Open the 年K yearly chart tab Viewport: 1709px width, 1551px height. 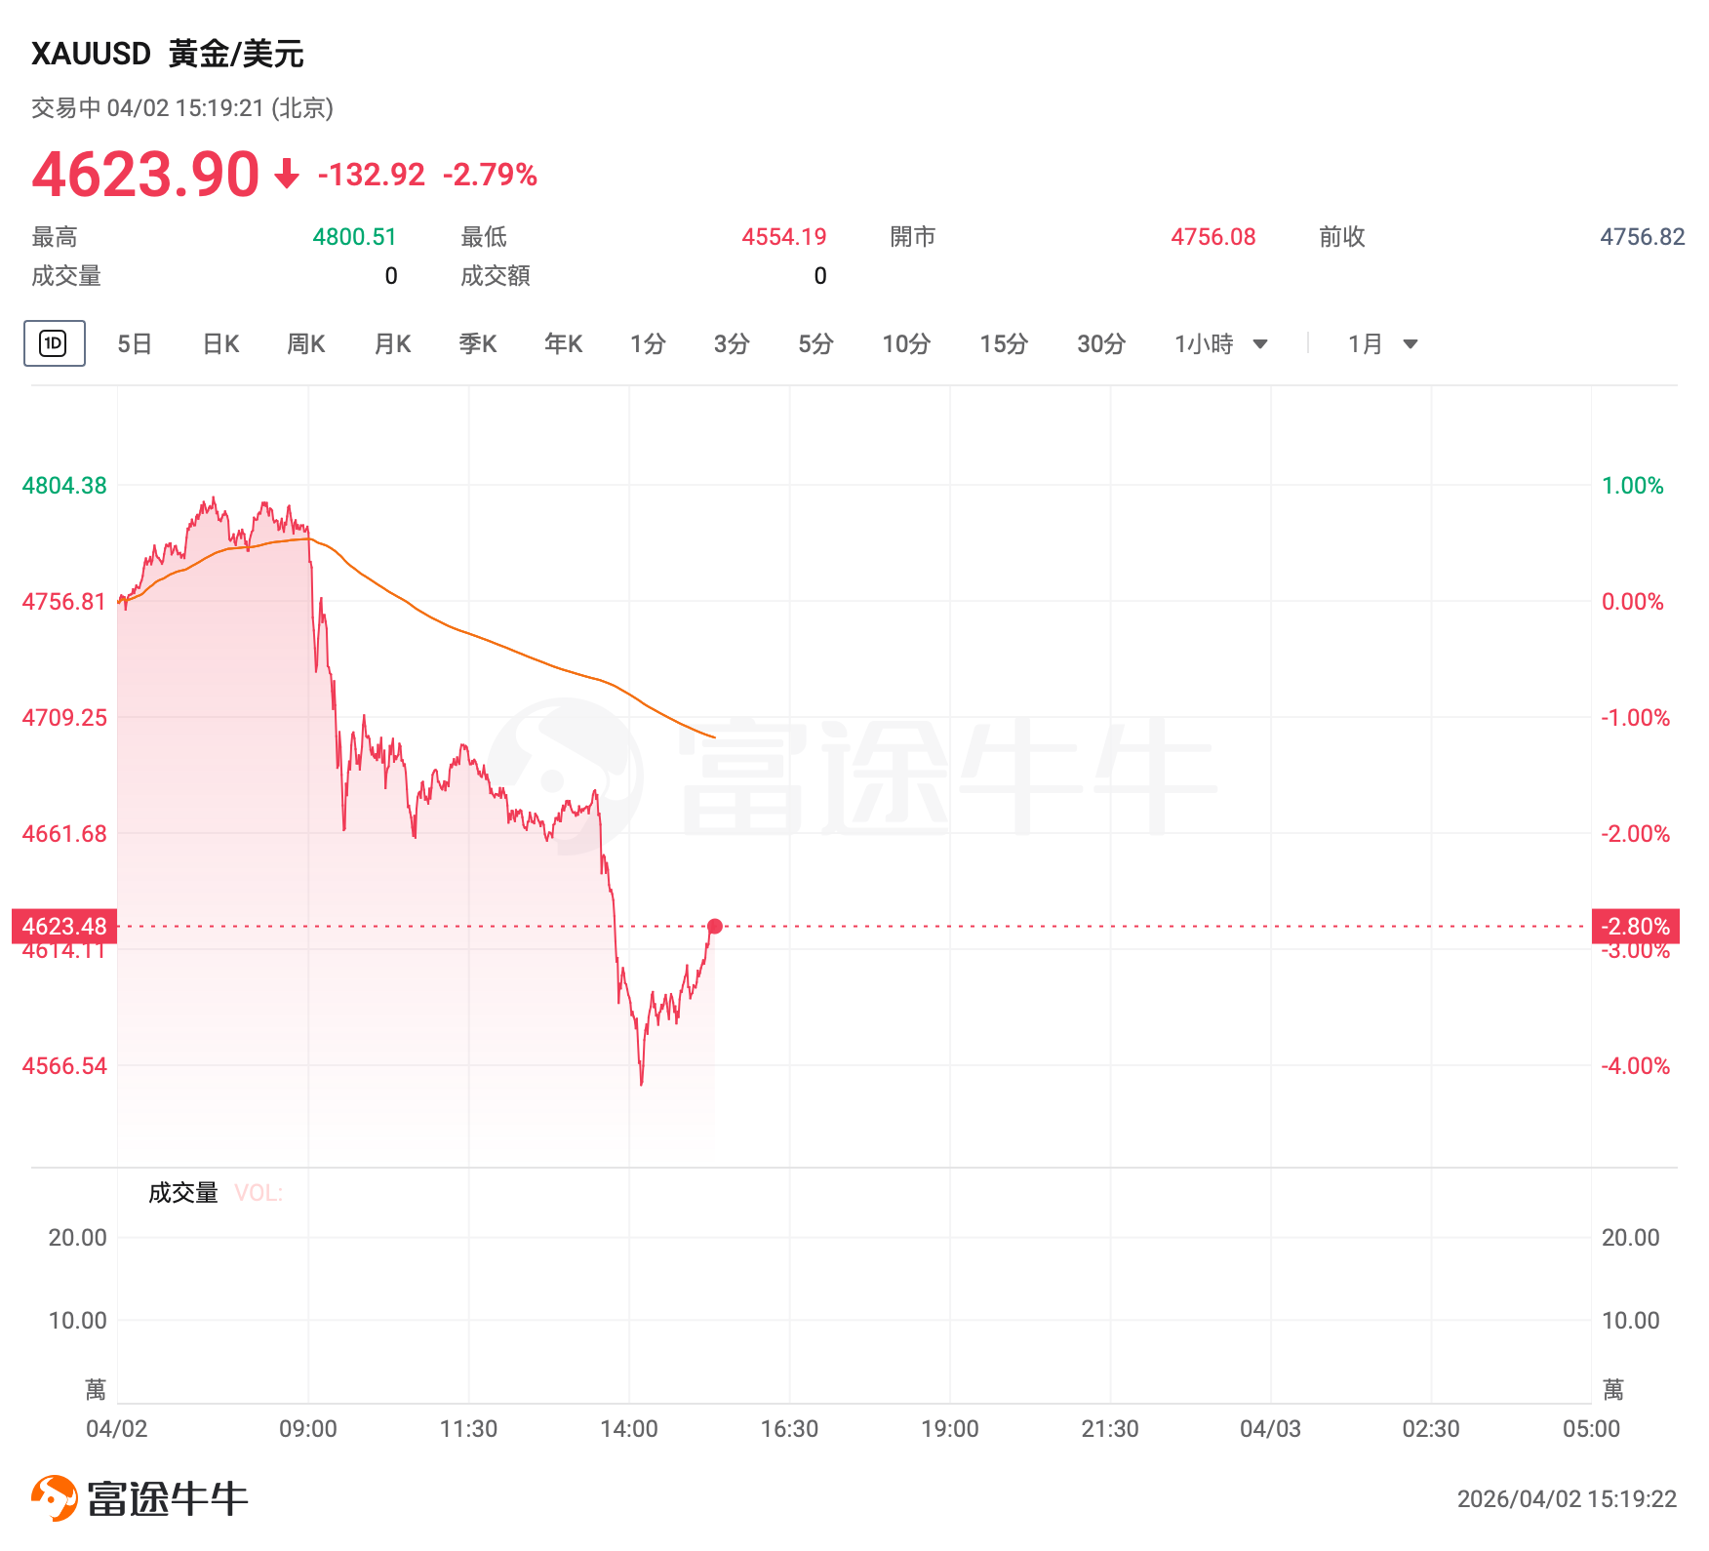564,344
